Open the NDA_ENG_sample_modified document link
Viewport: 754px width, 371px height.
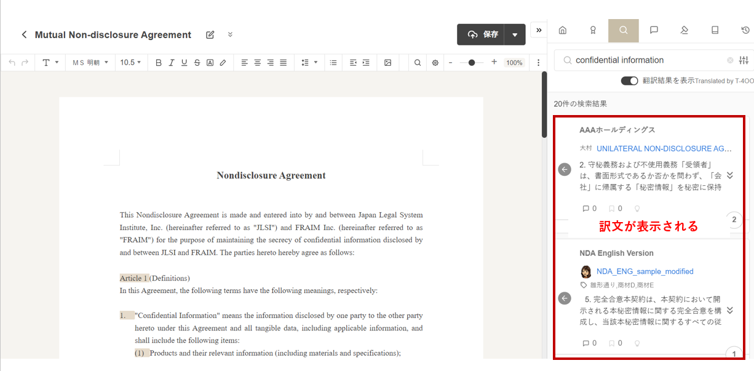point(645,271)
